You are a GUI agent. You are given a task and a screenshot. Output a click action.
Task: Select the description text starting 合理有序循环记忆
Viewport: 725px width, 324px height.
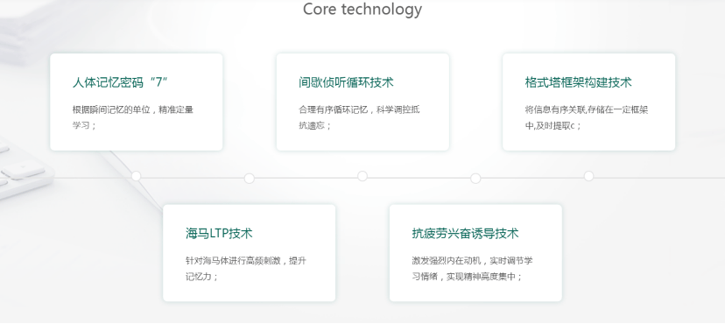click(x=359, y=117)
